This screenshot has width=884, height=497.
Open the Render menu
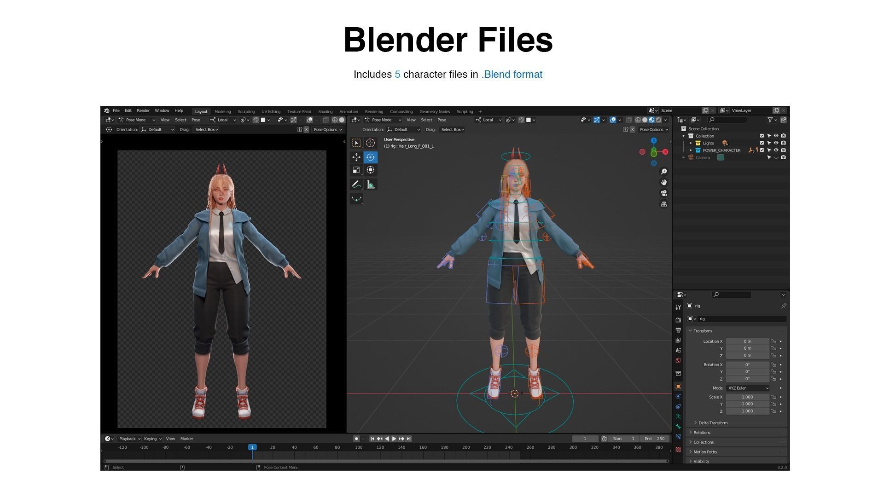pos(143,111)
